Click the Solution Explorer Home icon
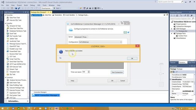This screenshot has height=110, width=196. coord(177,16)
